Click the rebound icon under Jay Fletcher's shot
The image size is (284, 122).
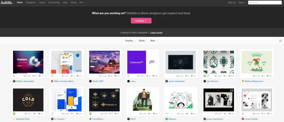click(205, 76)
